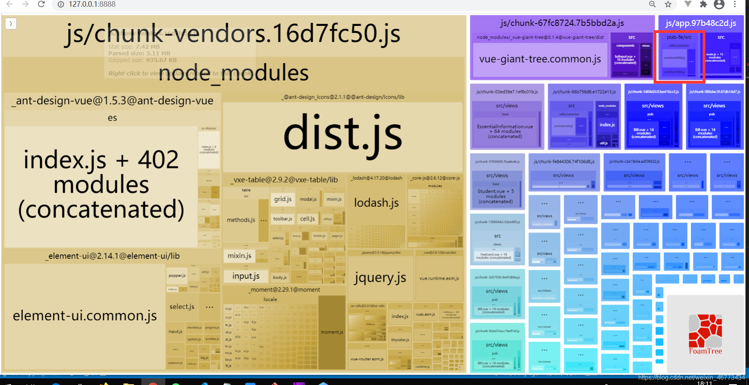
Task: Select the select.js block in element-ui
Action: pyautogui.click(x=182, y=307)
